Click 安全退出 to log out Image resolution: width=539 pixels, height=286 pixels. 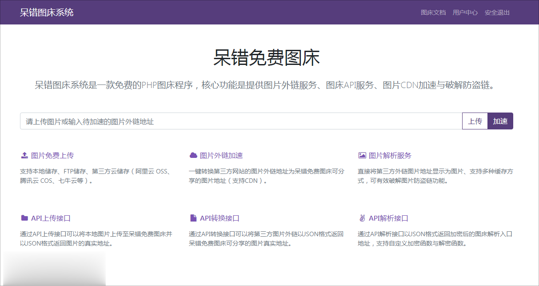tap(496, 12)
